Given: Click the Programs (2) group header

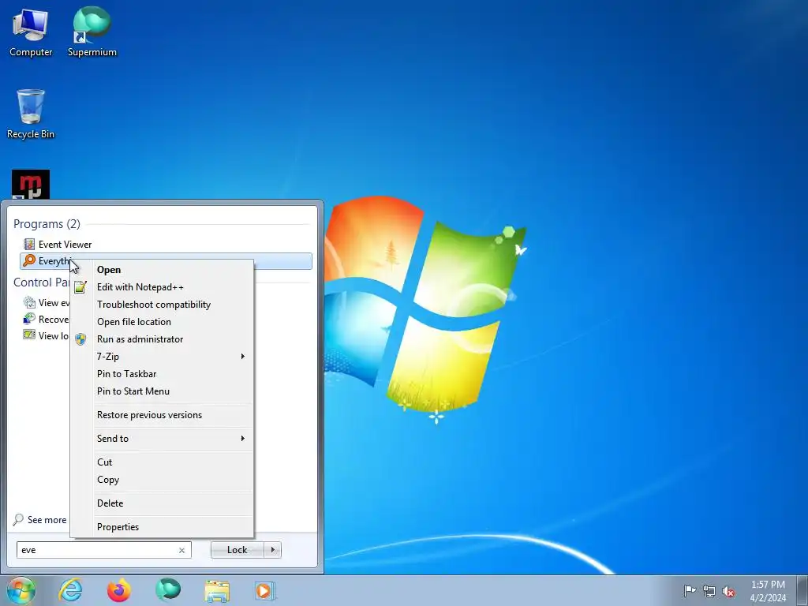Looking at the screenshot, I should coord(47,224).
